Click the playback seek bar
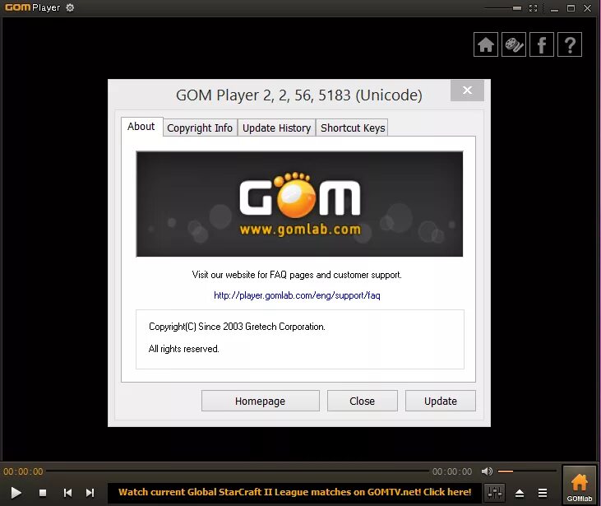This screenshot has width=601, height=506. coord(238,471)
